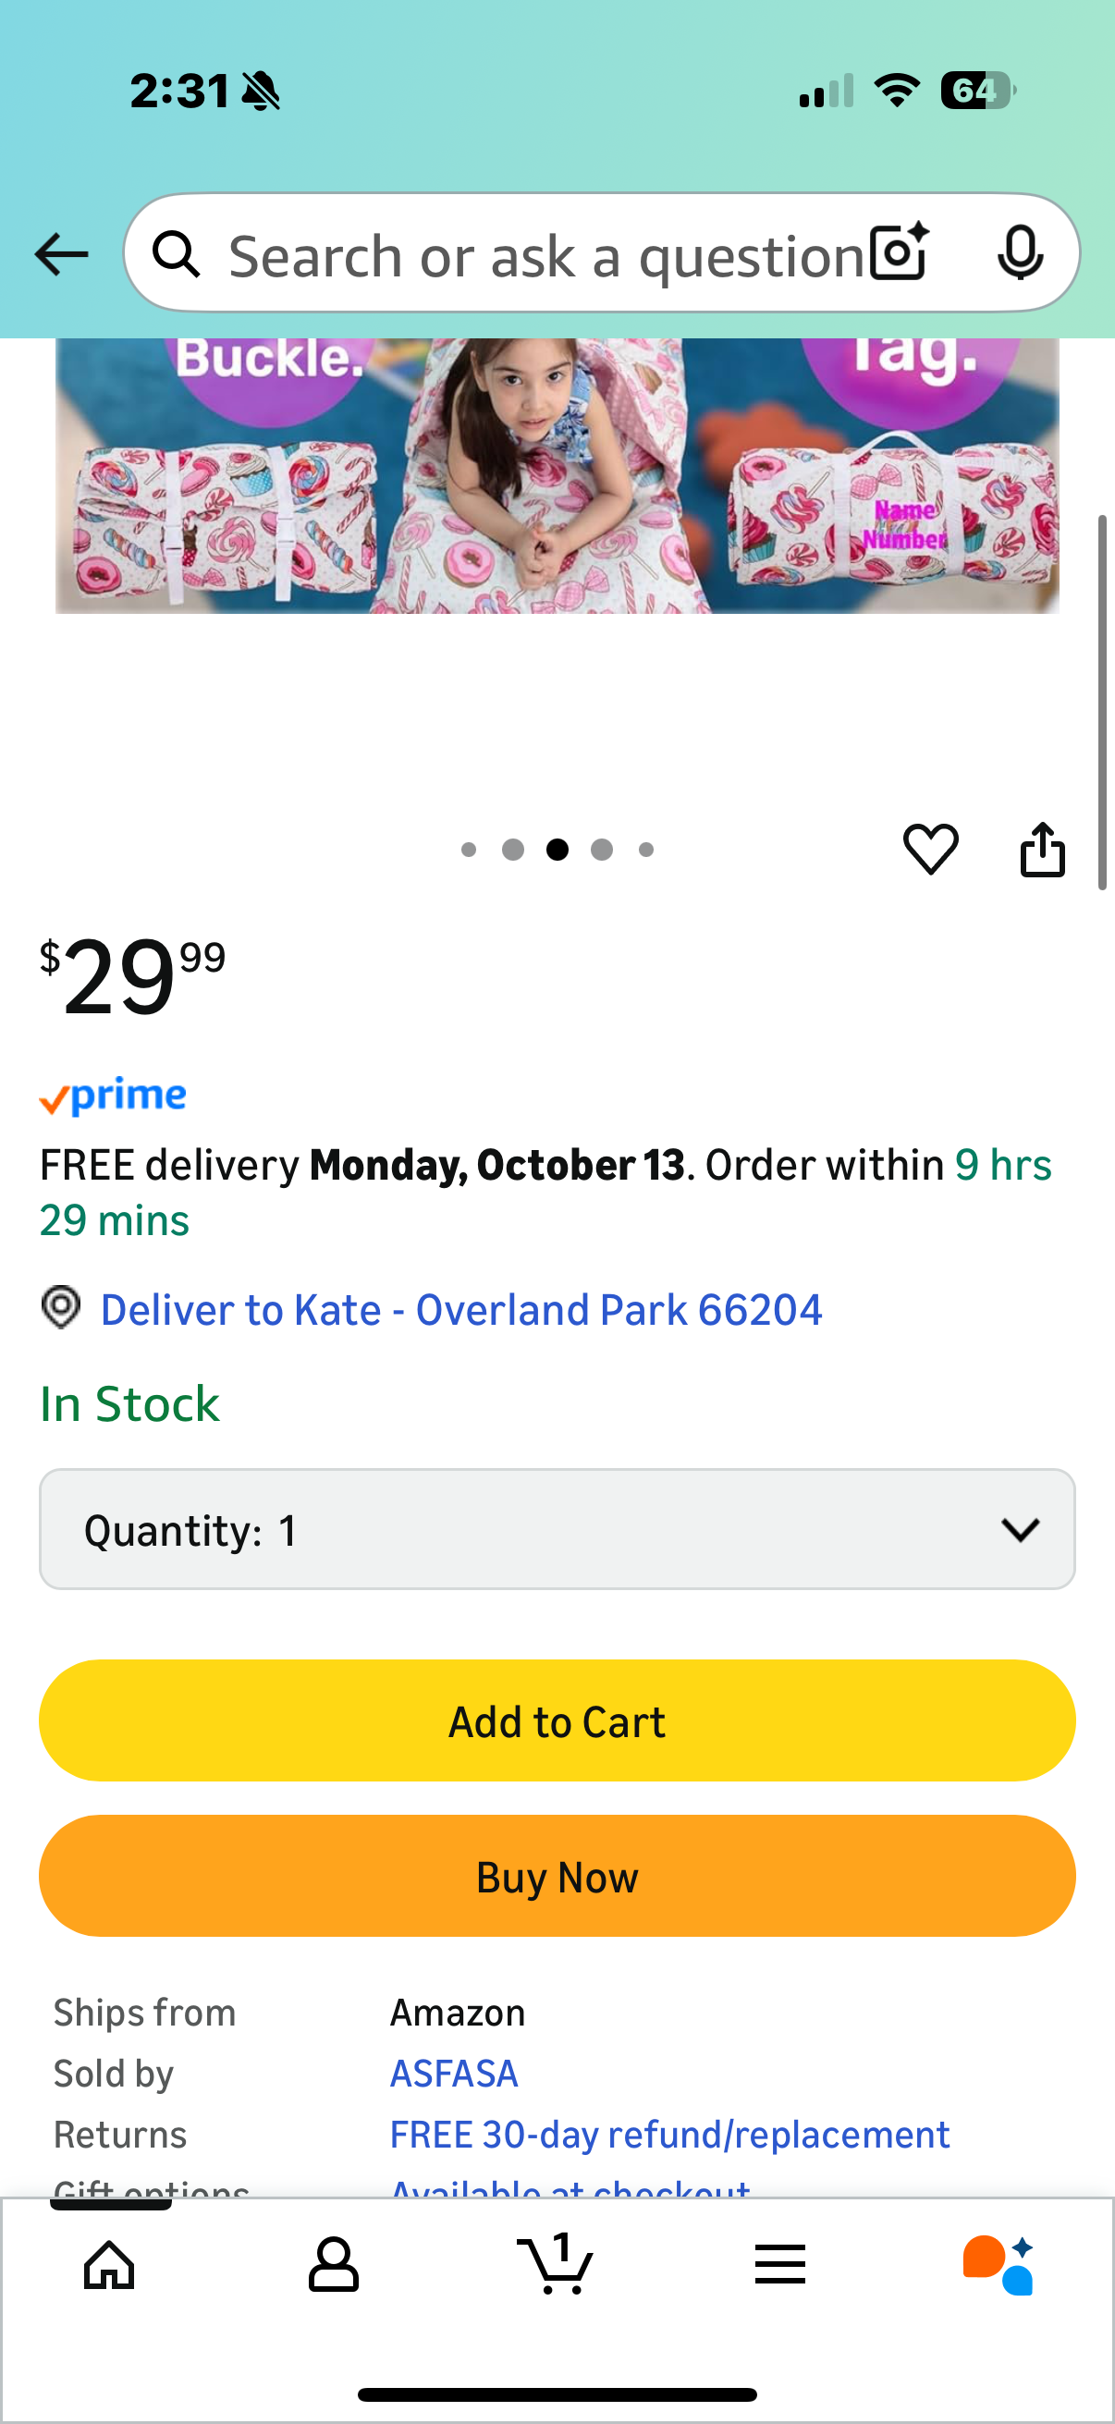Image resolution: width=1115 pixels, height=2424 pixels.
Task: Tap the microphone voice search icon
Action: tap(1019, 253)
